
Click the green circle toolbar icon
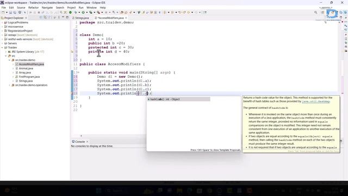(x=70, y=13)
